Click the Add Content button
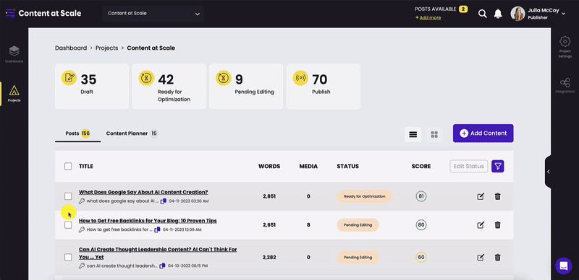Screen dimensions: 579x280 click(x=483, y=134)
